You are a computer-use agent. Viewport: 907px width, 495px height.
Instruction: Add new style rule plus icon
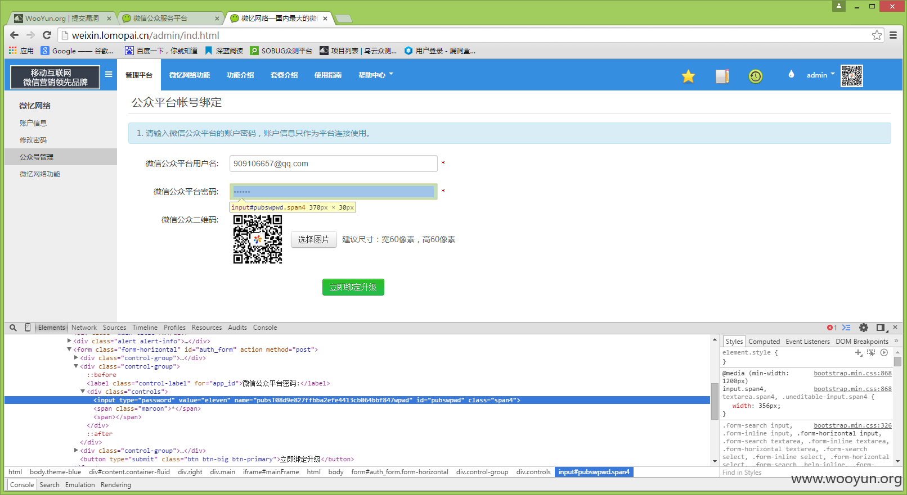[859, 353]
